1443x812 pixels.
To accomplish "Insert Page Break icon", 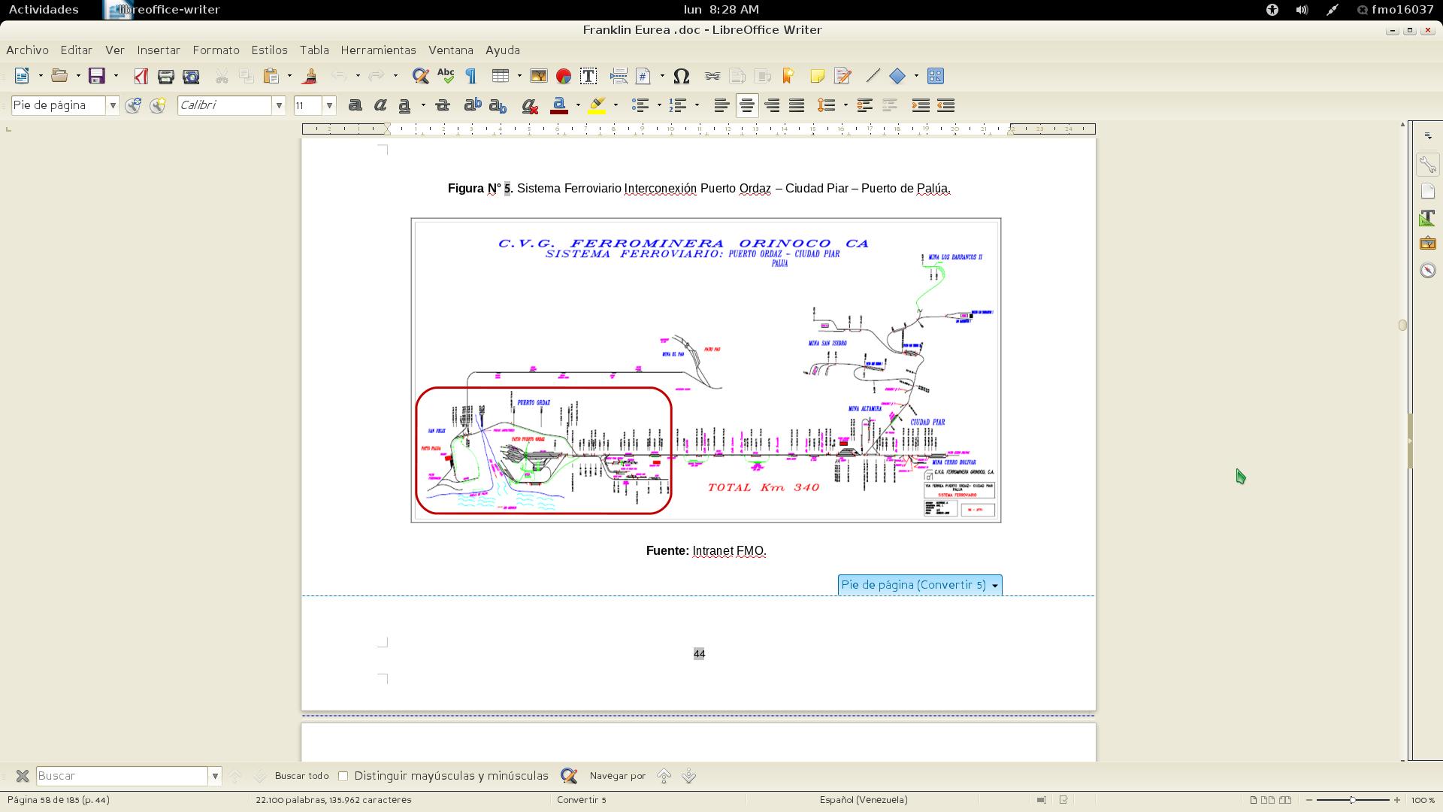I will (x=619, y=76).
